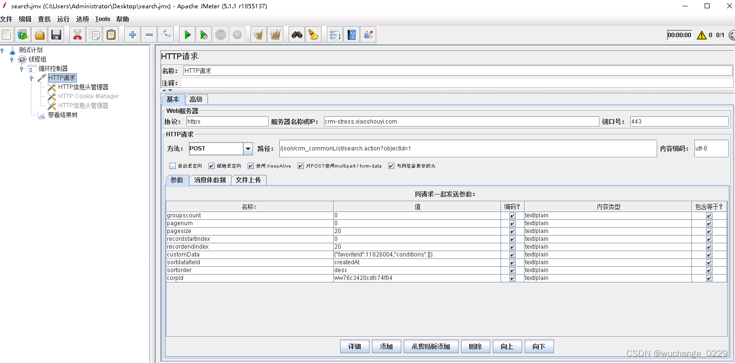Click the 服务器名称或IP input field
Image resolution: width=735 pixels, height=363 pixels.
[x=460, y=121]
